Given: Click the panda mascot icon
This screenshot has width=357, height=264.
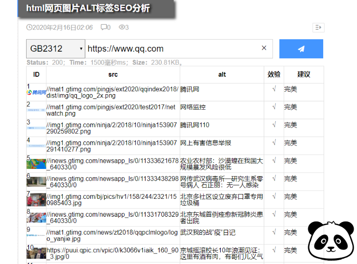Looking at the screenshot, I should click(331, 240).
